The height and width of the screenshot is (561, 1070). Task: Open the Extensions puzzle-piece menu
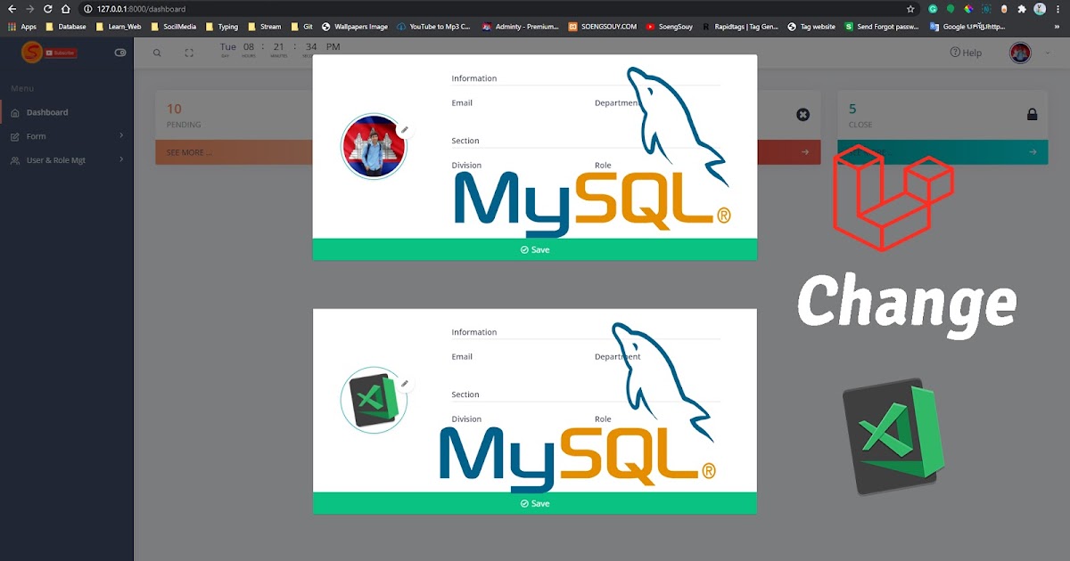[x=1022, y=9]
